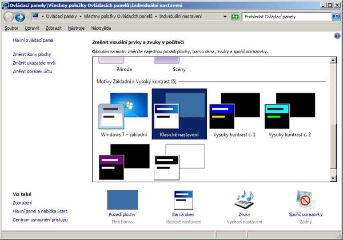Open Help with the question mark icon
This screenshot has width=343, height=240.
[337, 35]
